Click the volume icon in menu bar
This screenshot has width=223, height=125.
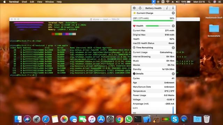tap(177, 2)
